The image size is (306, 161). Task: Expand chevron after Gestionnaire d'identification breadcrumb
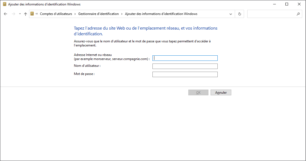click(x=122, y=14)
